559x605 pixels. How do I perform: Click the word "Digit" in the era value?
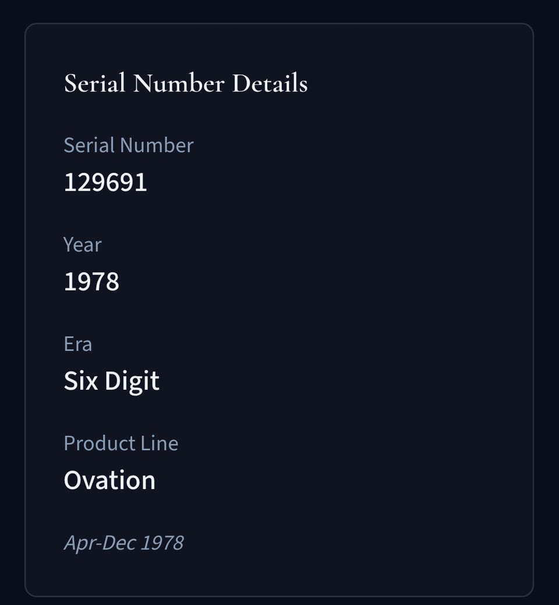(132, 382)
